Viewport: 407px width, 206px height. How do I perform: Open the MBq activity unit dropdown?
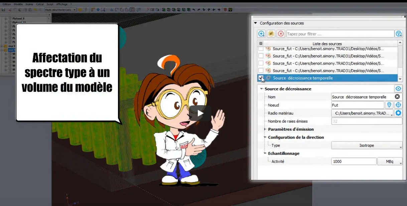tap(390, 161)
